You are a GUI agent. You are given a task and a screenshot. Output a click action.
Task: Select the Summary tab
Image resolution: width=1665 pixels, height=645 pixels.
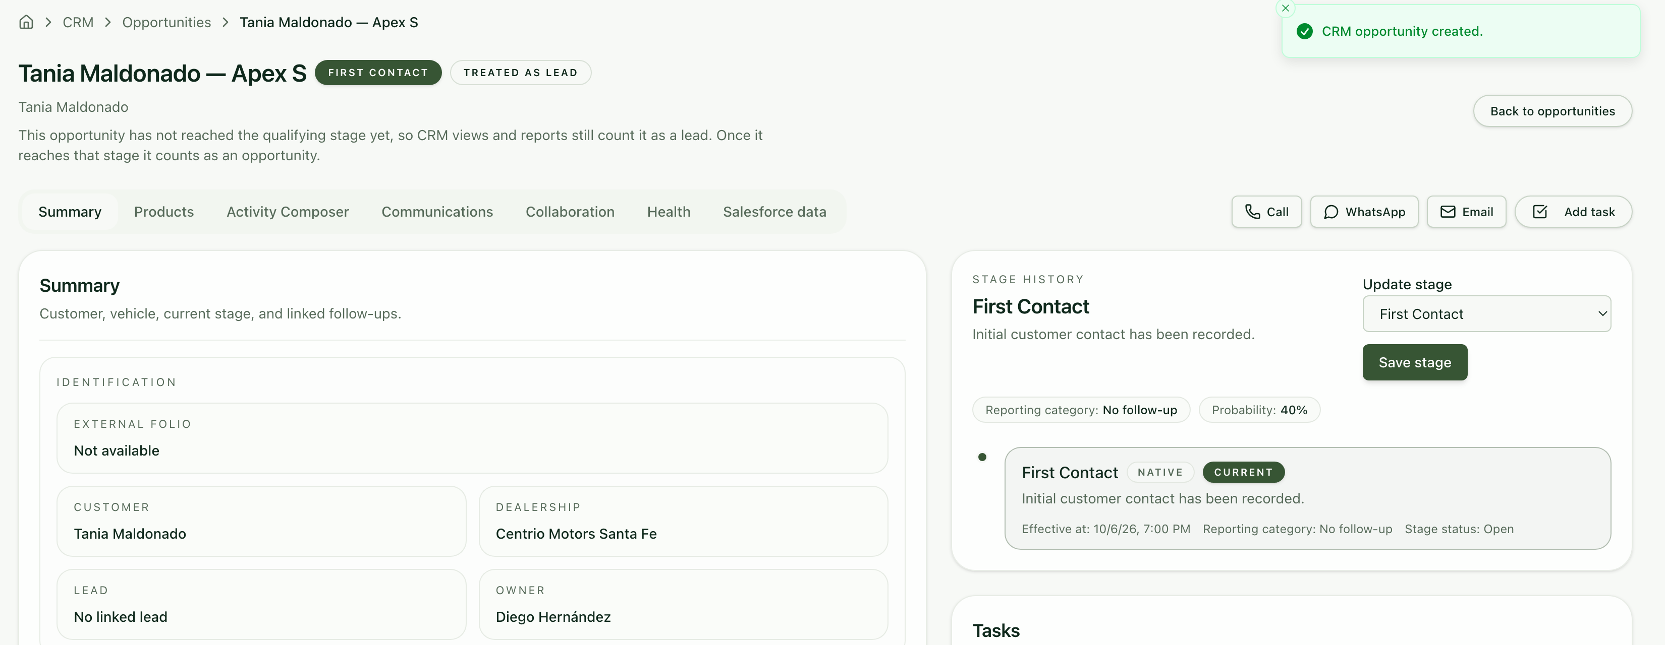(70, 212)
